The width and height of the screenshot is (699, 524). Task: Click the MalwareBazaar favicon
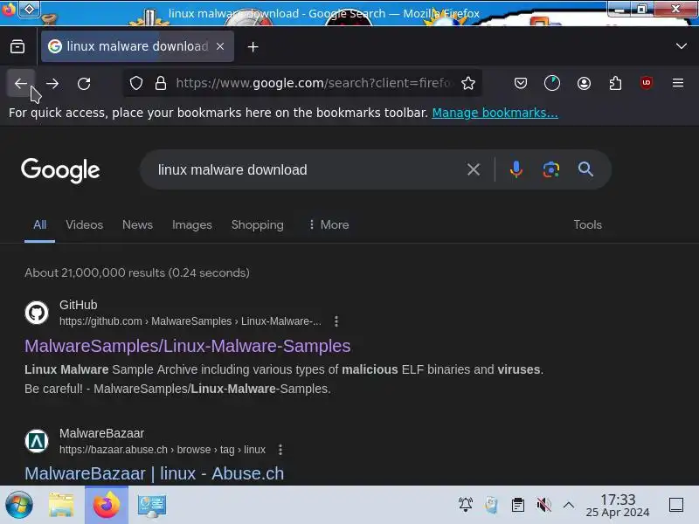(37, 441)
